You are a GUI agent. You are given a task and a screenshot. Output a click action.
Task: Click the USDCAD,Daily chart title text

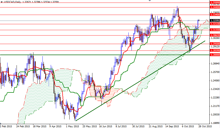coord(12,2)
